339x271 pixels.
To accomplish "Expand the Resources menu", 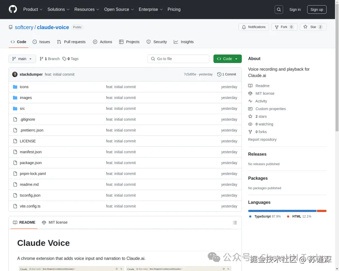I will (87, 9).
